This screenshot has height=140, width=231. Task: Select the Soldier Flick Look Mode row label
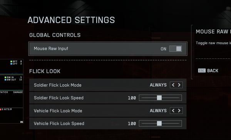[x=58, y=85]
